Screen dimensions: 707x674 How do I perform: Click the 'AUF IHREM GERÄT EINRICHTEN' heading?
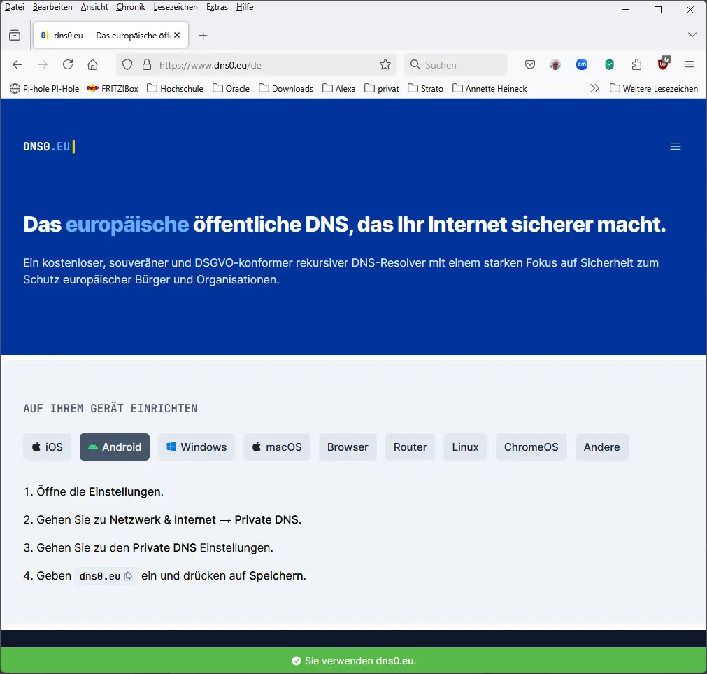point(110,408)
